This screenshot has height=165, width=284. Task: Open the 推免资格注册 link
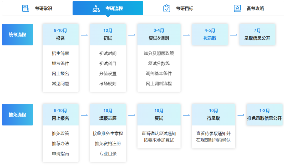coord(108,144)
